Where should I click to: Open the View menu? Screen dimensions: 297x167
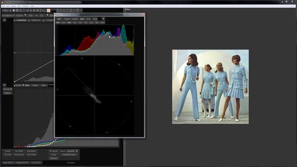click(x=19, y=6)
